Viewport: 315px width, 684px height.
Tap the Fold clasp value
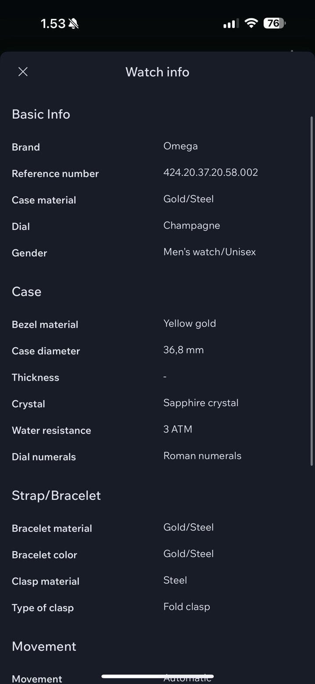(x=186, y=607)
